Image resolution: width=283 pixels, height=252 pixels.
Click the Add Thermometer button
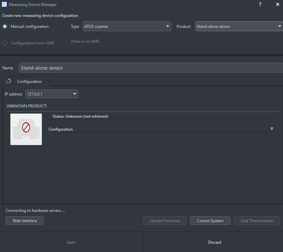[257, 220]
